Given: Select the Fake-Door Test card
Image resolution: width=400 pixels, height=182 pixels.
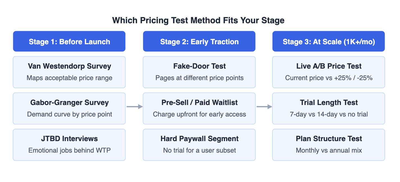Looking at the screenshot, I should (x=199, y=72).
